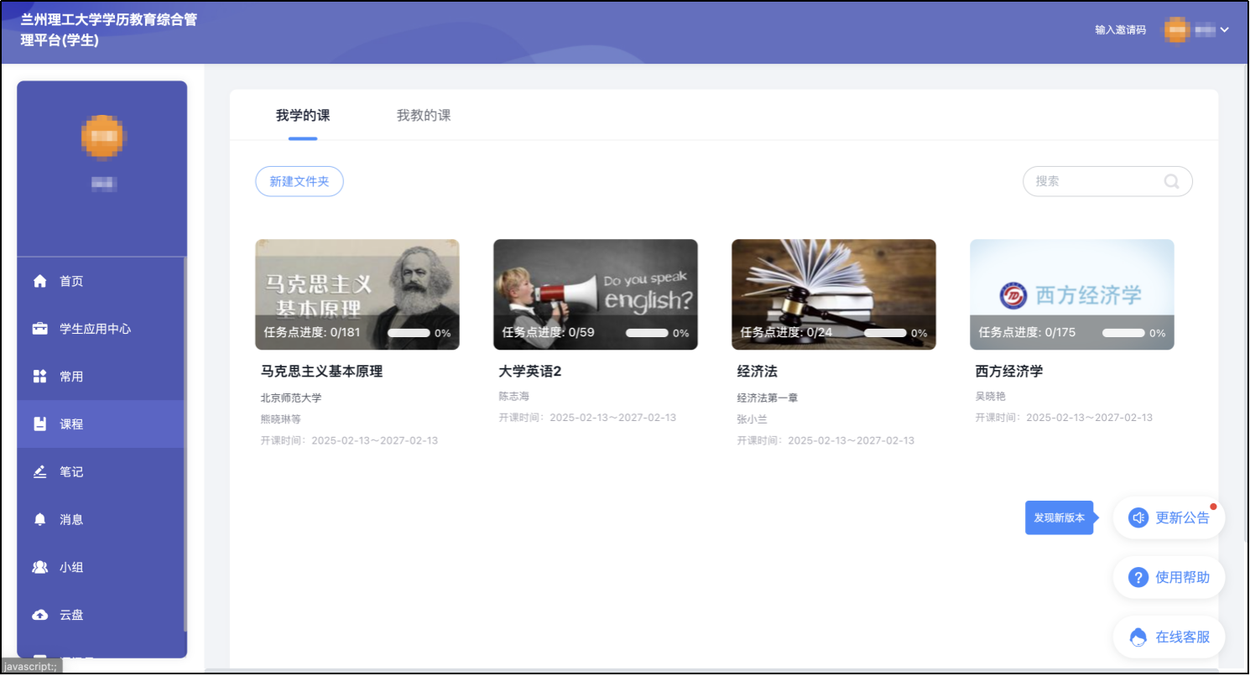Click the home icon in sidebar

(x=39, y=281)
